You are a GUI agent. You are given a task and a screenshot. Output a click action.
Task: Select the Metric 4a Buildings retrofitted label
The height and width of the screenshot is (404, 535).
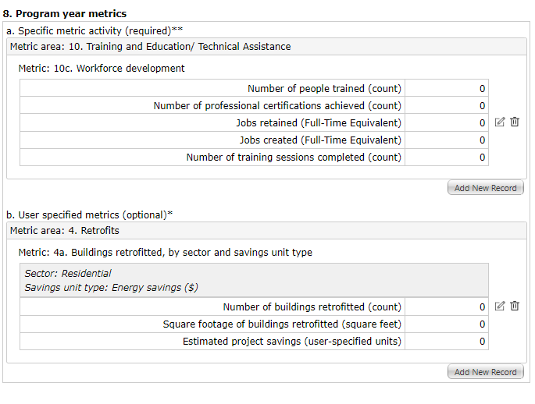(165, 253)
